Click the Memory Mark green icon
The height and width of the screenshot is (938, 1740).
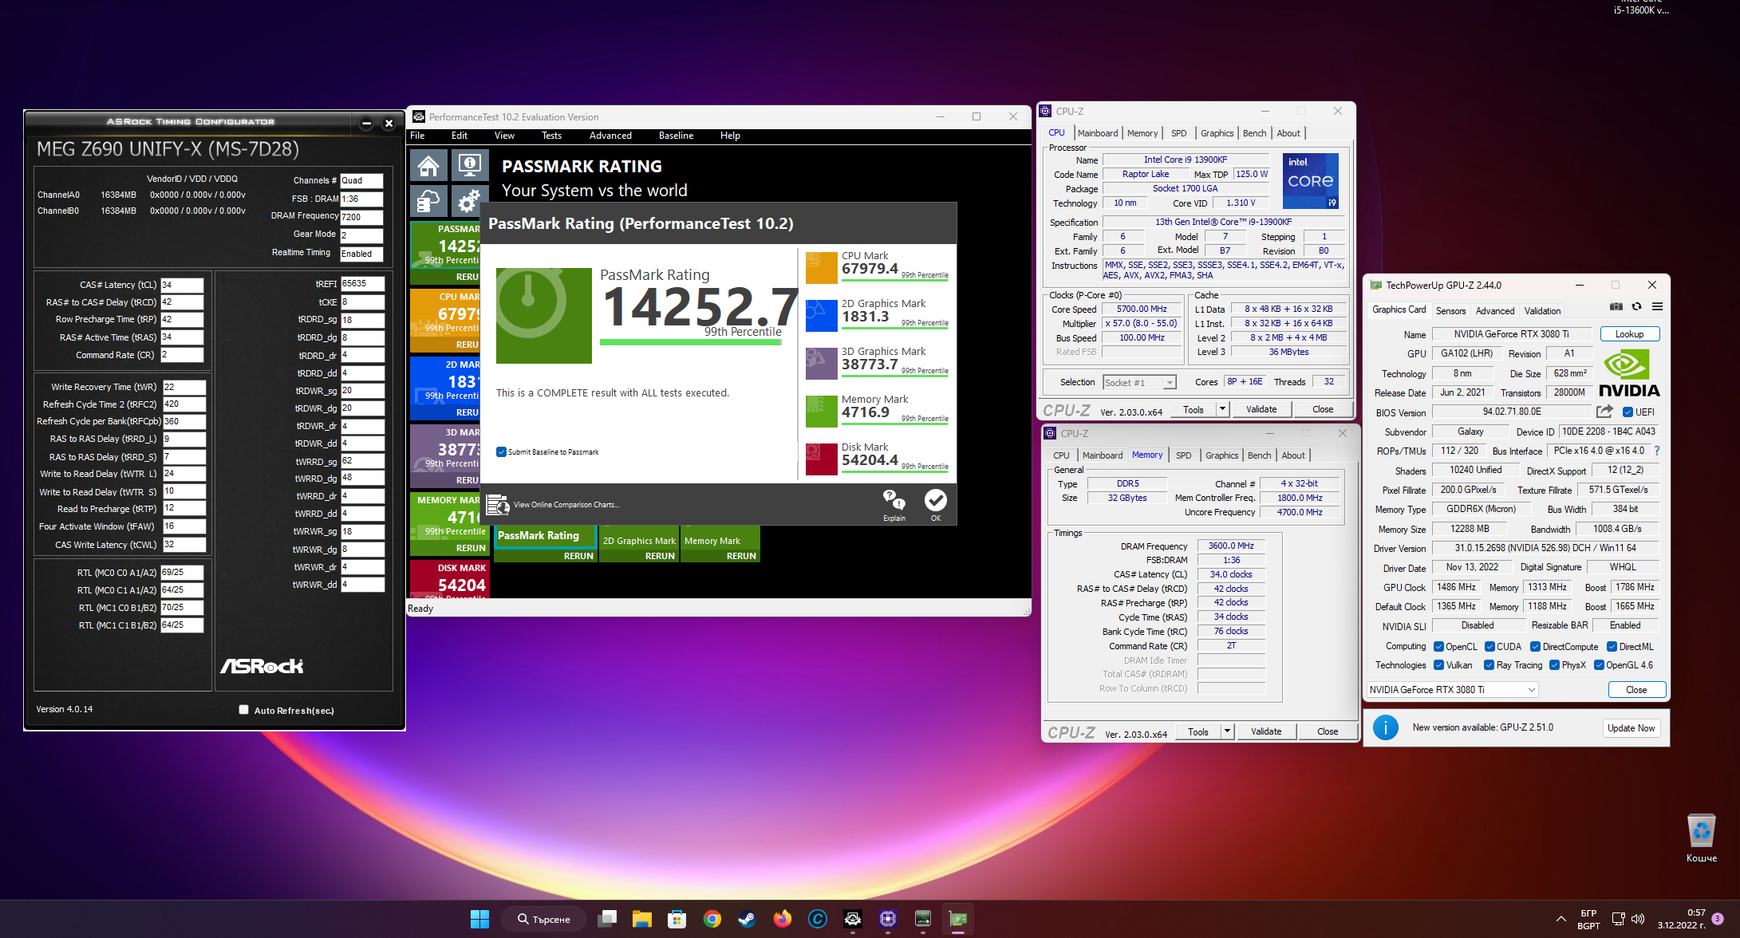tap(821, 412)
